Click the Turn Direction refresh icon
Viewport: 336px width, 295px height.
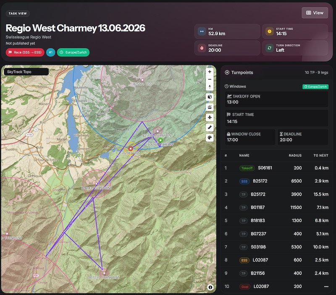click(x=269, y=48)
